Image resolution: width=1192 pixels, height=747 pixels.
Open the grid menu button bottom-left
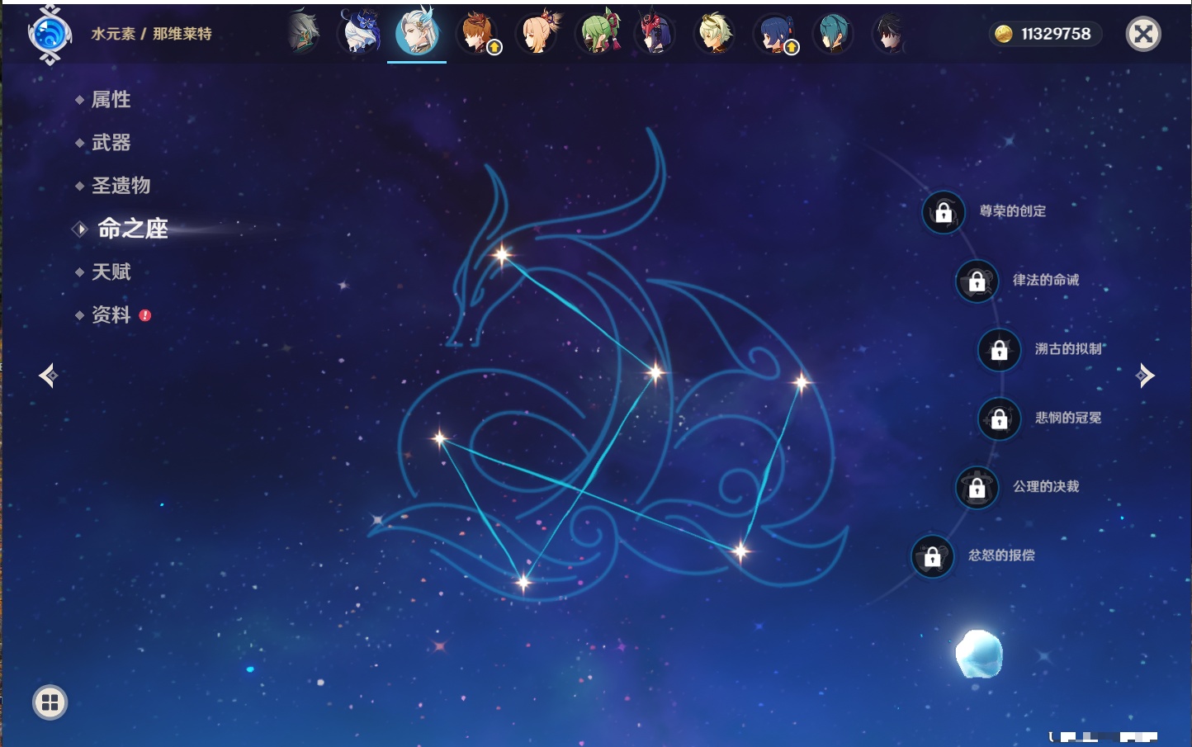pyautogui.click(x=50, y=702)
